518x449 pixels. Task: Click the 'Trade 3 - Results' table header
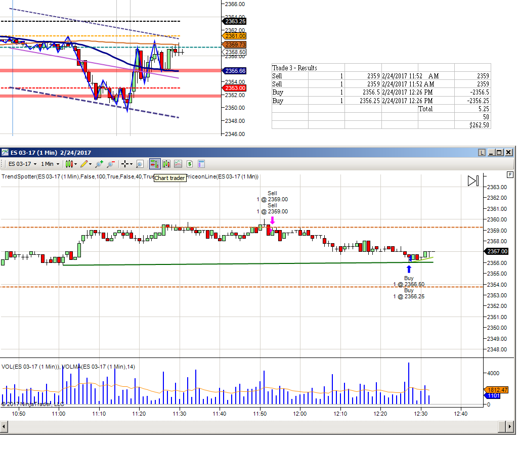(x=294, y=68)
